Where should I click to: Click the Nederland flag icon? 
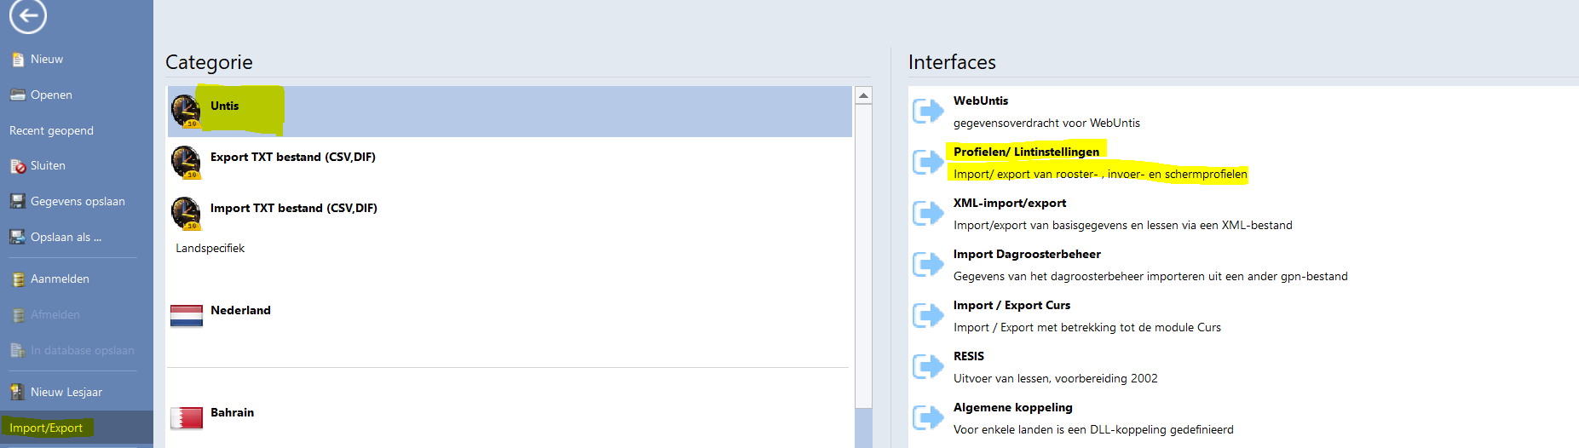(187, 316)
